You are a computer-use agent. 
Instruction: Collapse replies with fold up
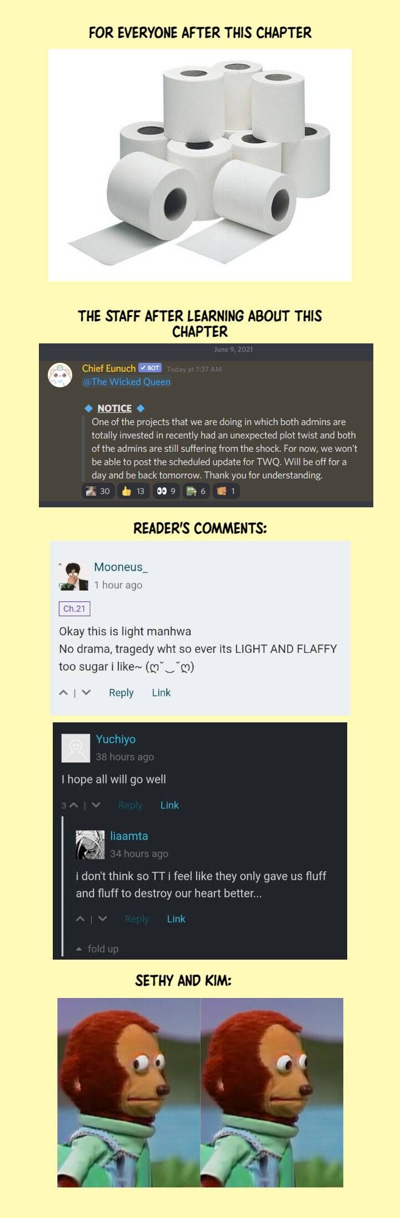point(98,949)
